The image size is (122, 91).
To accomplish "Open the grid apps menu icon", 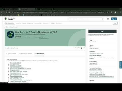I will pyautogui.click(x=108, y=19).
